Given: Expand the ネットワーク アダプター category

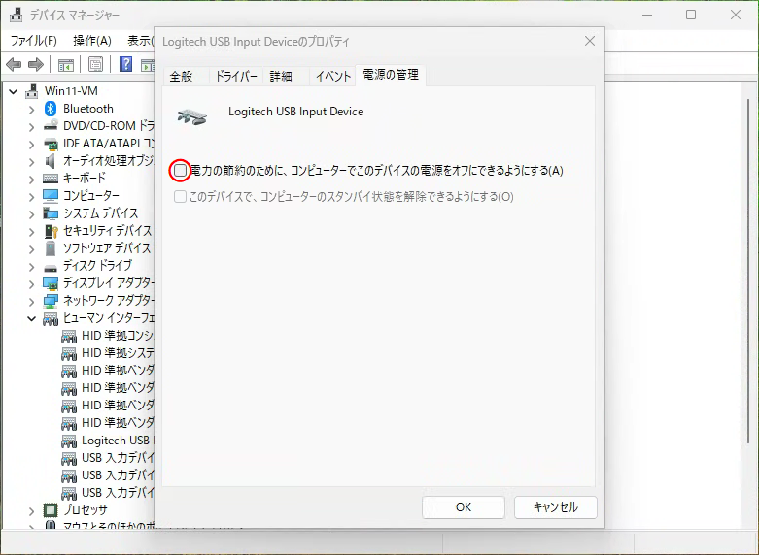Looking at the screenshot, I should [32, 301].
